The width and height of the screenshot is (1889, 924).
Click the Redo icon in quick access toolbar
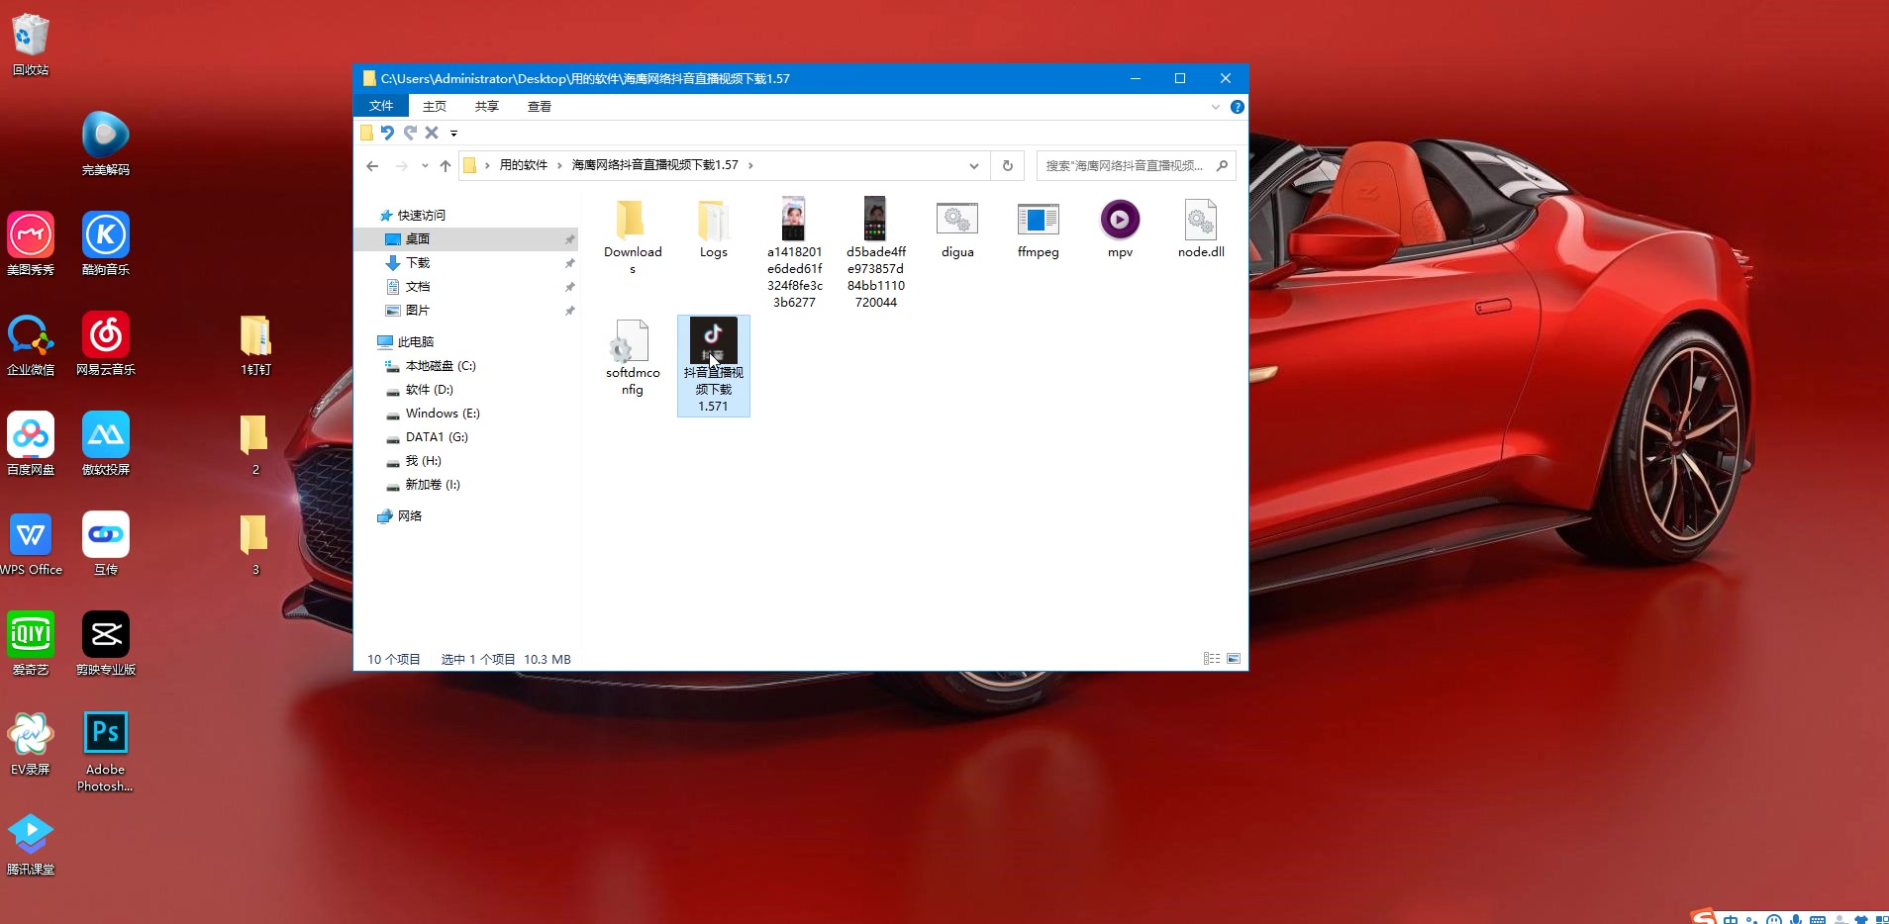410,133
